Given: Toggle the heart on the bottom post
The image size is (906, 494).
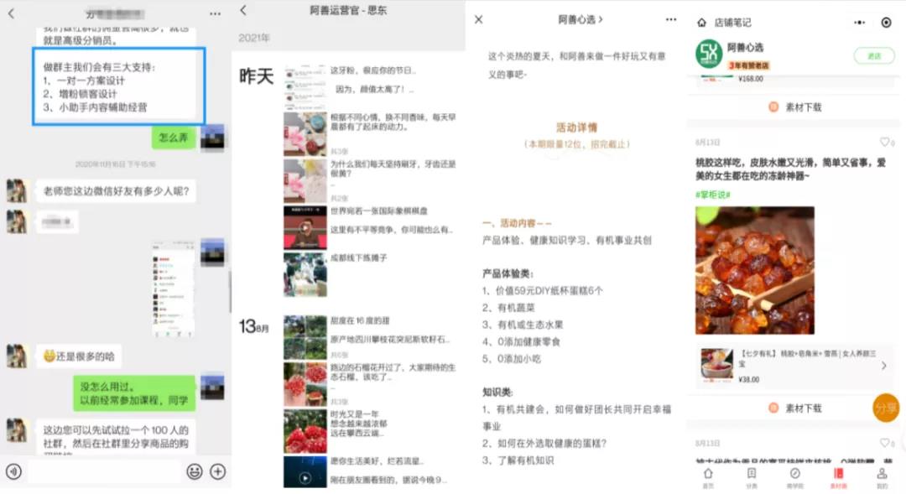Looking at the screenshot, I should coord(886,443).
